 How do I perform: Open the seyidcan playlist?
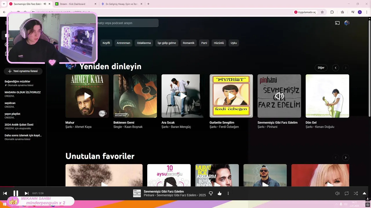click(x=23, y=105)
